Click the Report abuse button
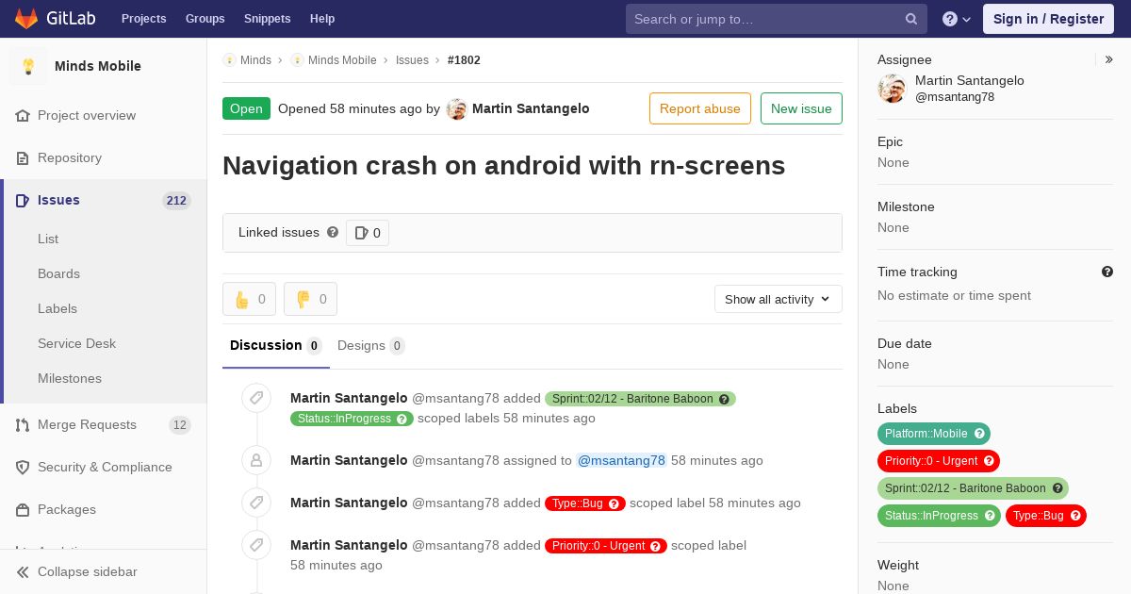Image resolution: width=1131 pixels, height=594 pixels. [700, 108]
